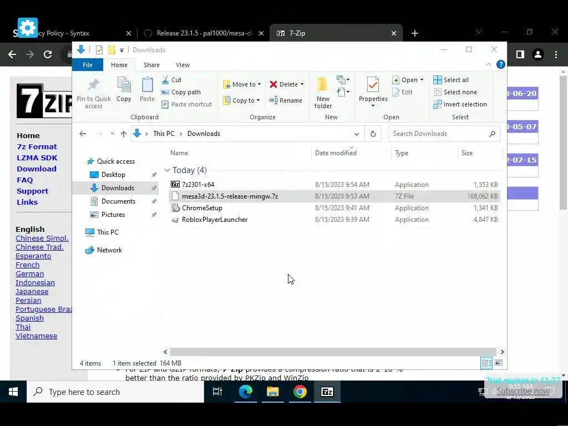Go up one folder level arrow
Screen dimensions: 568x426
click(x=124, y=134)
